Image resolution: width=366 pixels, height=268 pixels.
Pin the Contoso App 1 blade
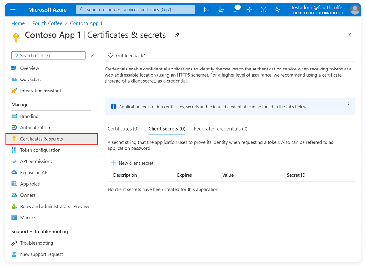click(x=177, y=35)
